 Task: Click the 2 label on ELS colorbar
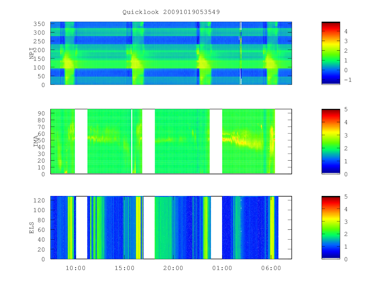pos(346,234)
